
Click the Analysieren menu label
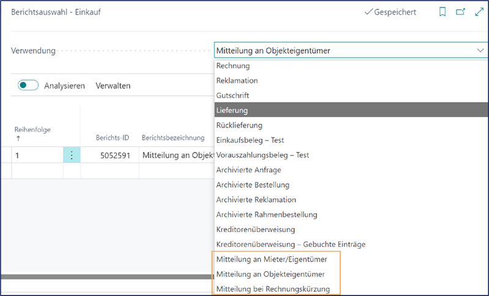point(64,86)
